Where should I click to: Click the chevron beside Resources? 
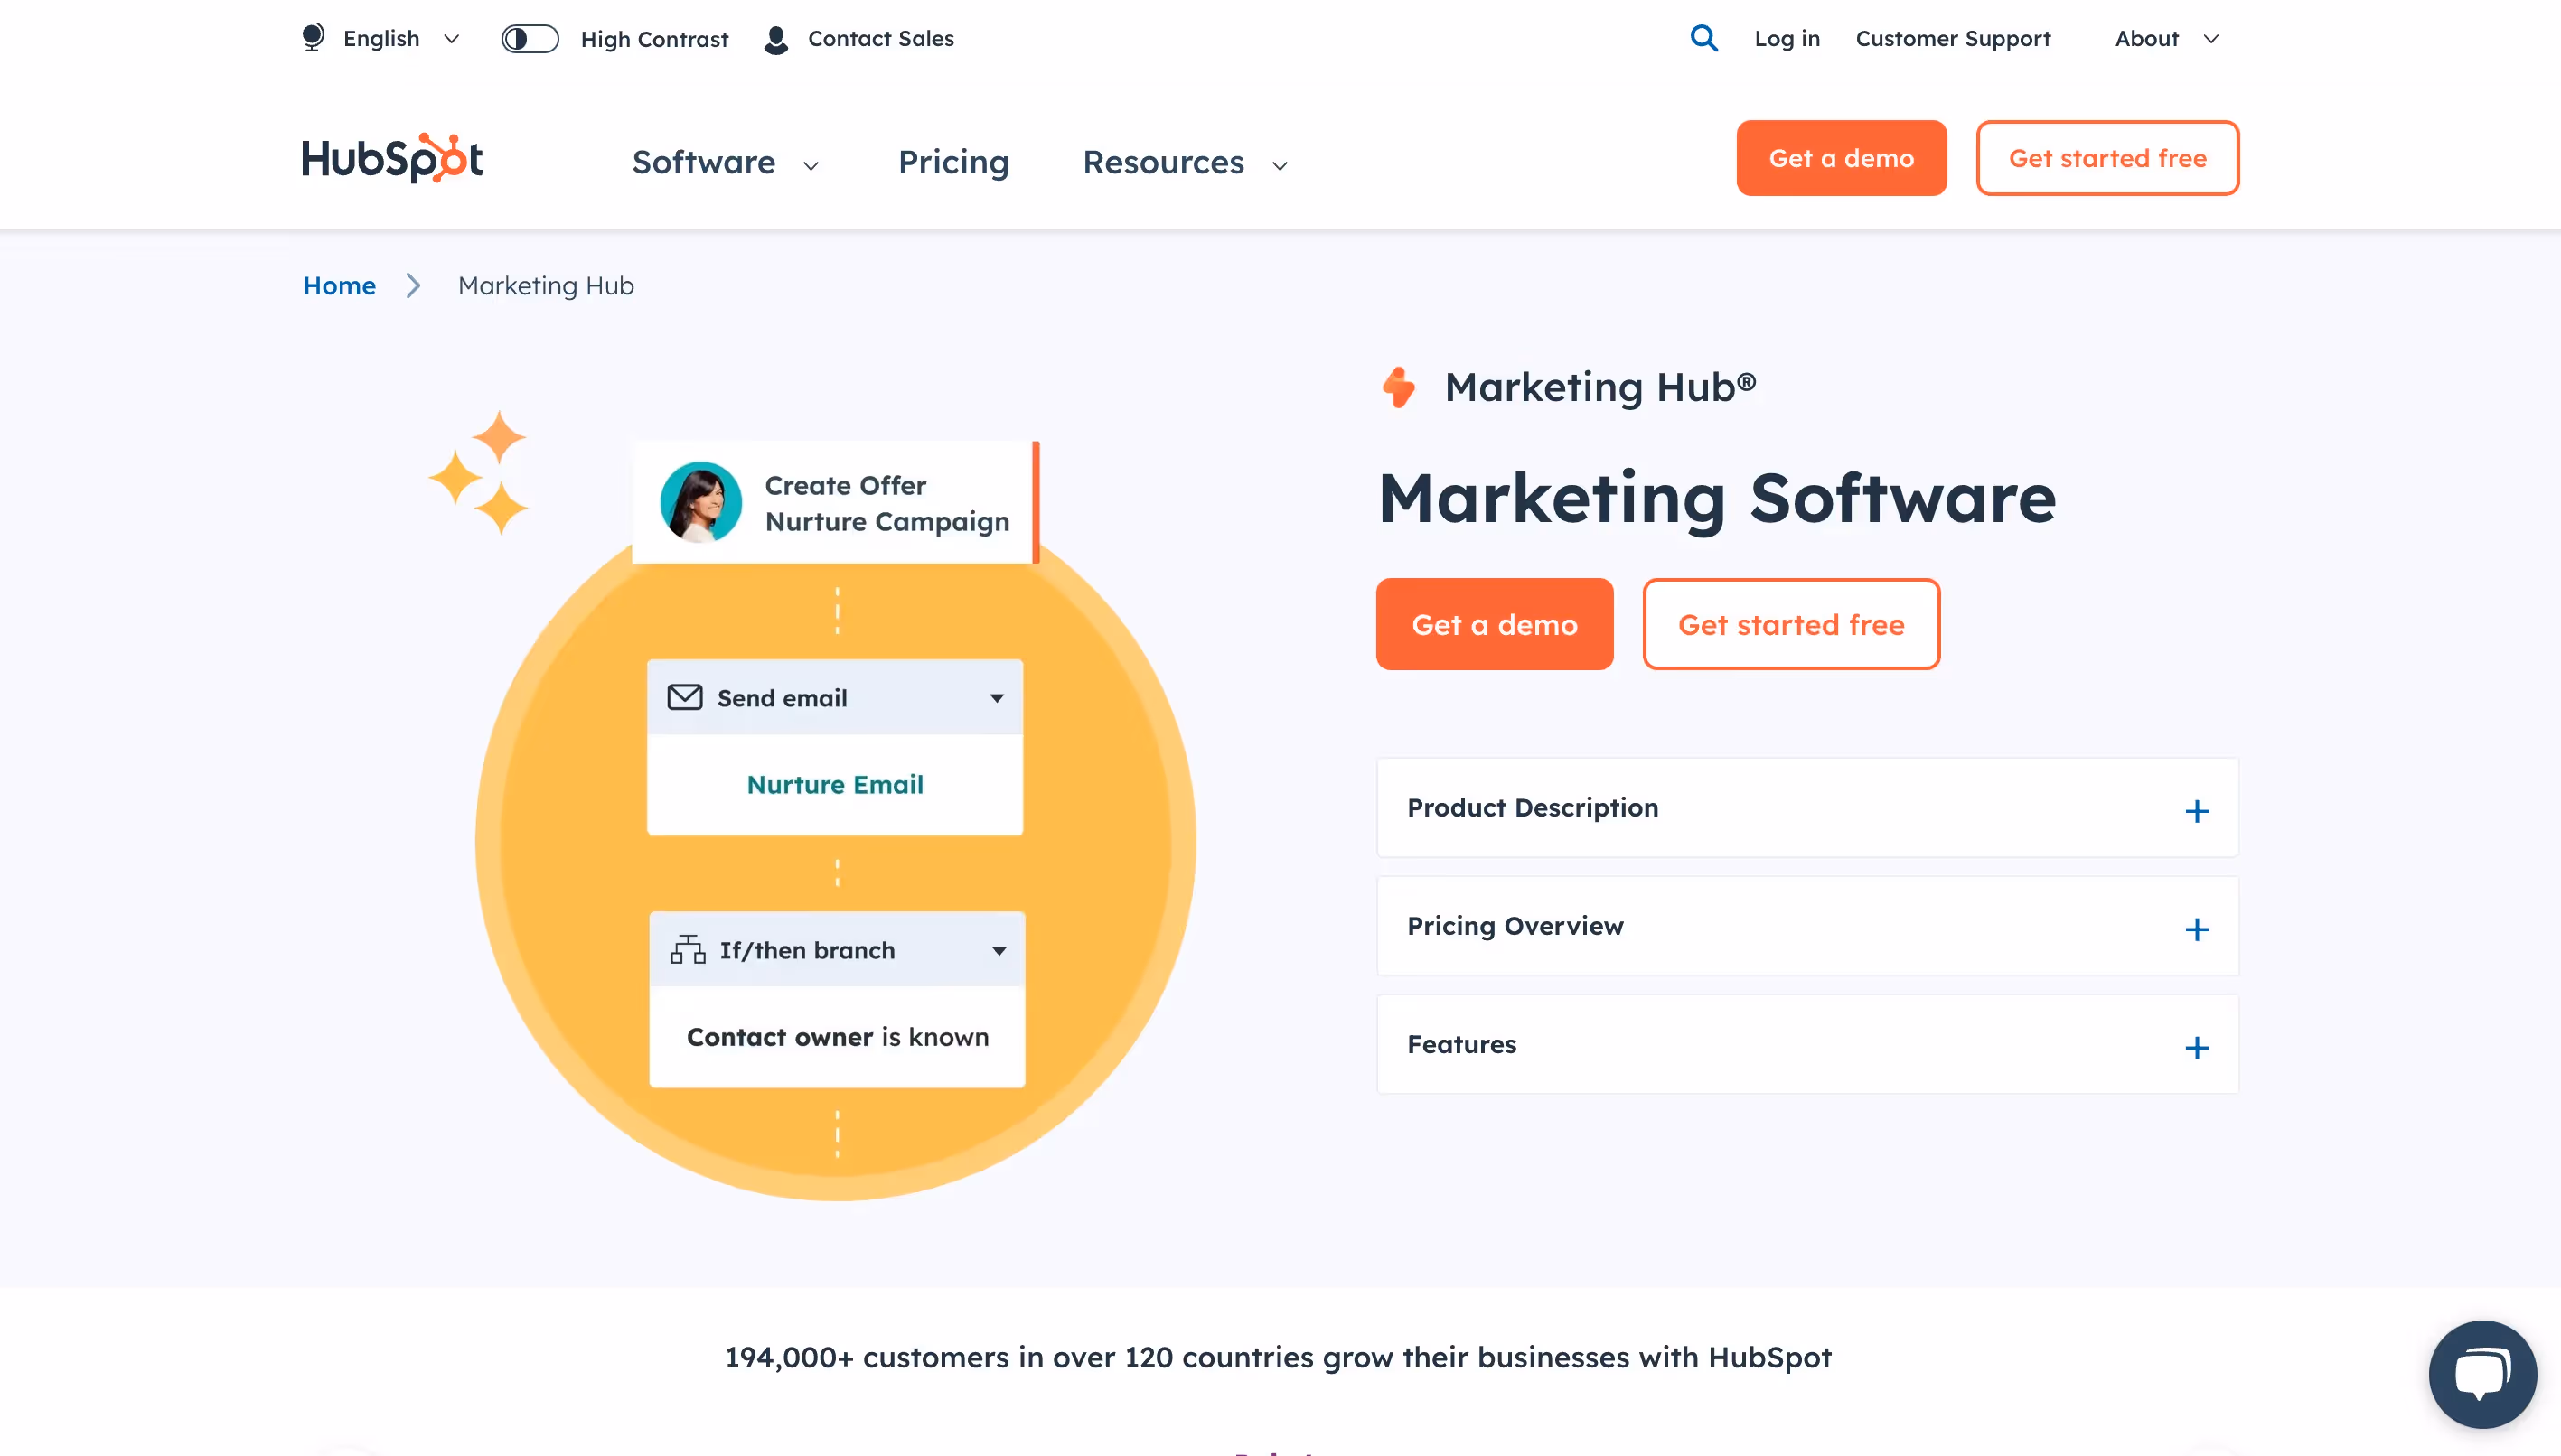point(1280,166)
